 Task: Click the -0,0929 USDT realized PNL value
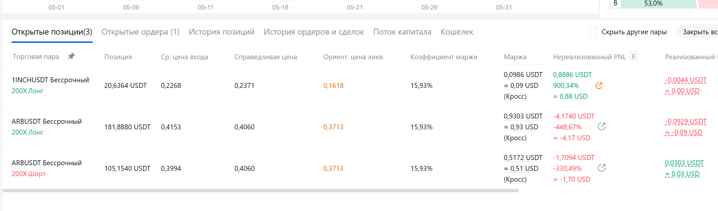(686, 121)
